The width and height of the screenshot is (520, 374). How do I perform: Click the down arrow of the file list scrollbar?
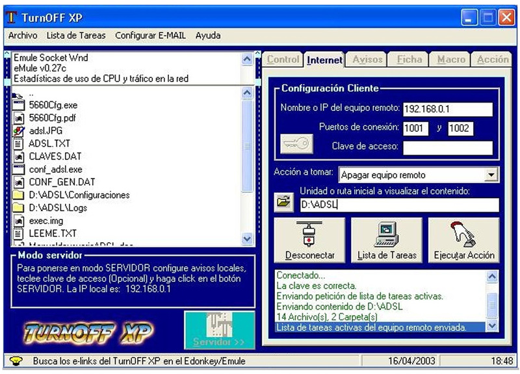click(x=247, y=238)
